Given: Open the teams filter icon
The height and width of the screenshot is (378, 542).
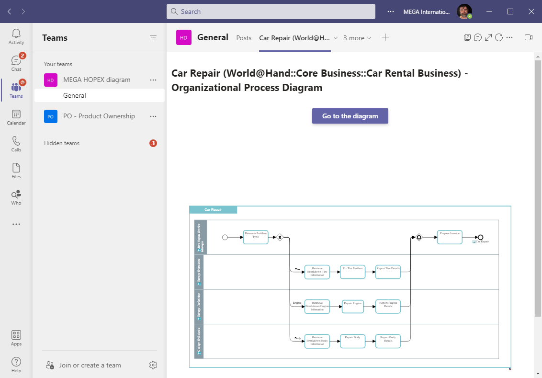Looking at the screenshot, I should 153,37.
